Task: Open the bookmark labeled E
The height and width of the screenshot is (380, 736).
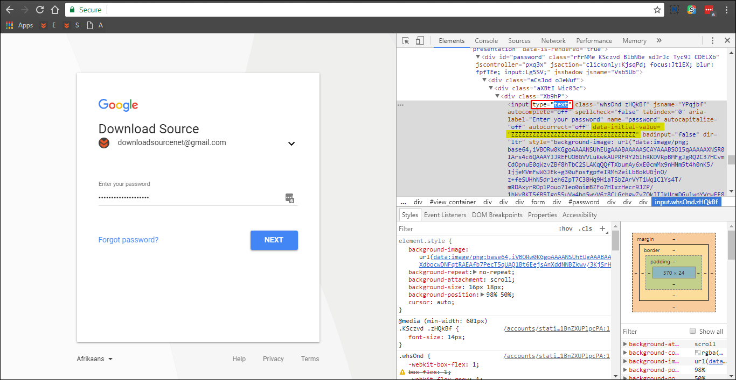Action: (x=48, y=25)
